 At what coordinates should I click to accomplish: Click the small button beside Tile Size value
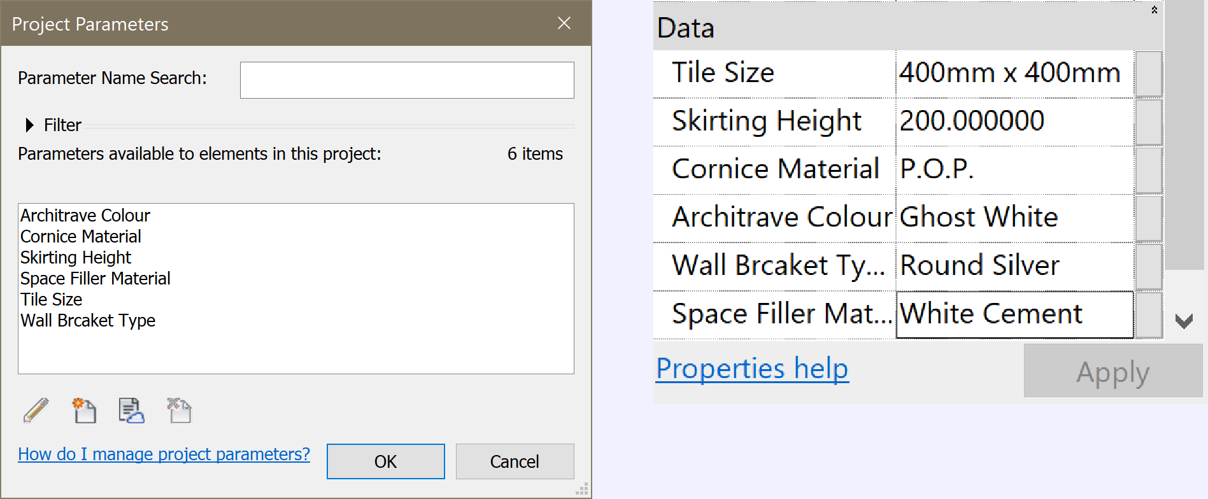pos(1149,74)
